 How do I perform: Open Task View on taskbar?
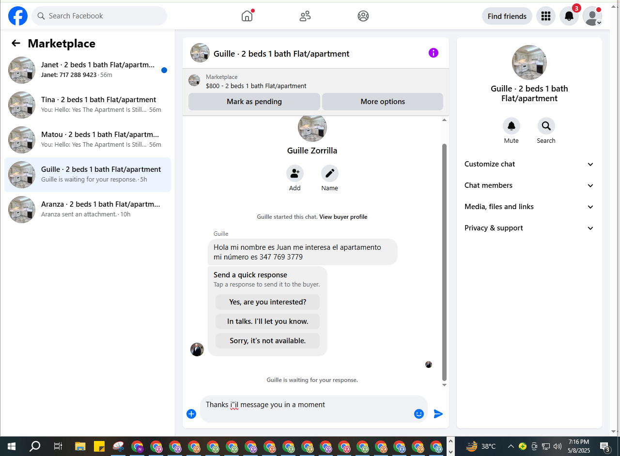pyautogui.click(x=58, y=446)
